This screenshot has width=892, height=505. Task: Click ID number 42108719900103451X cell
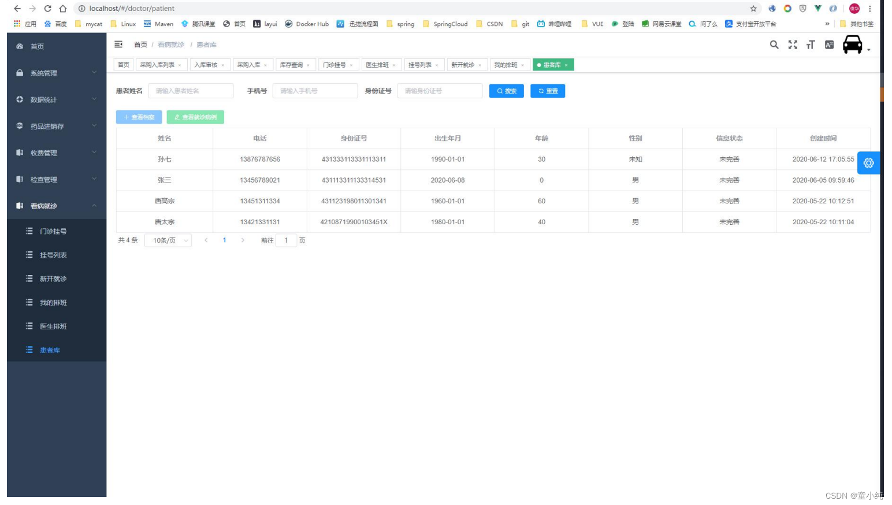pos(354,222)
